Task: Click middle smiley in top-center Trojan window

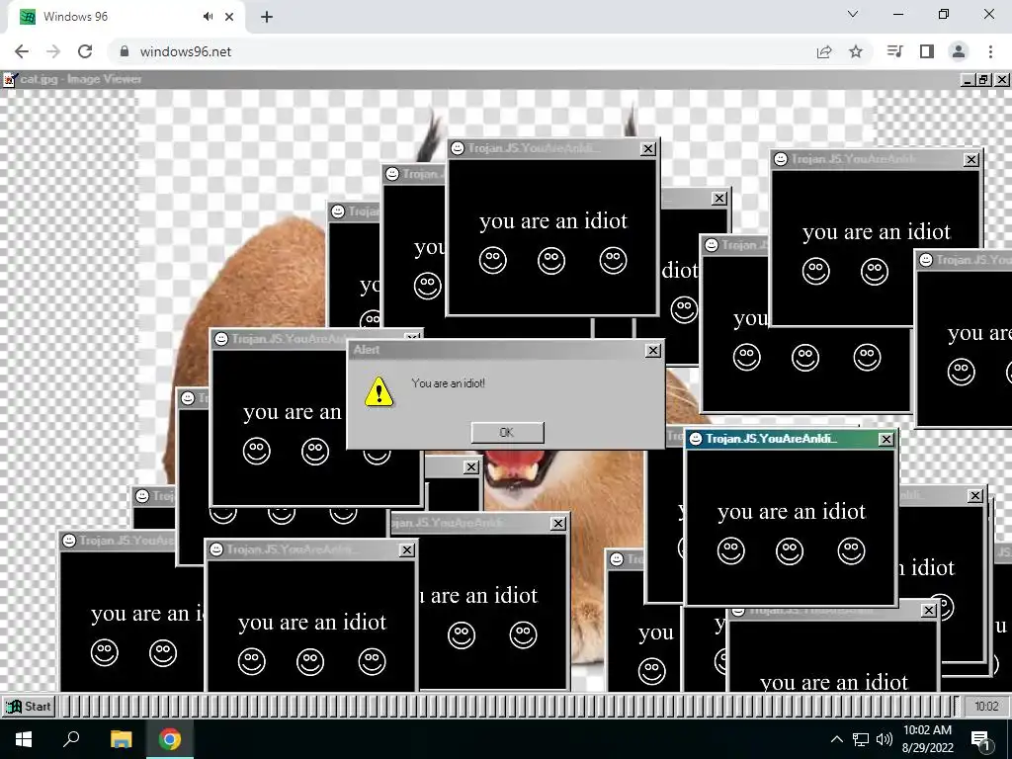Action: click(x=551, y=260)
